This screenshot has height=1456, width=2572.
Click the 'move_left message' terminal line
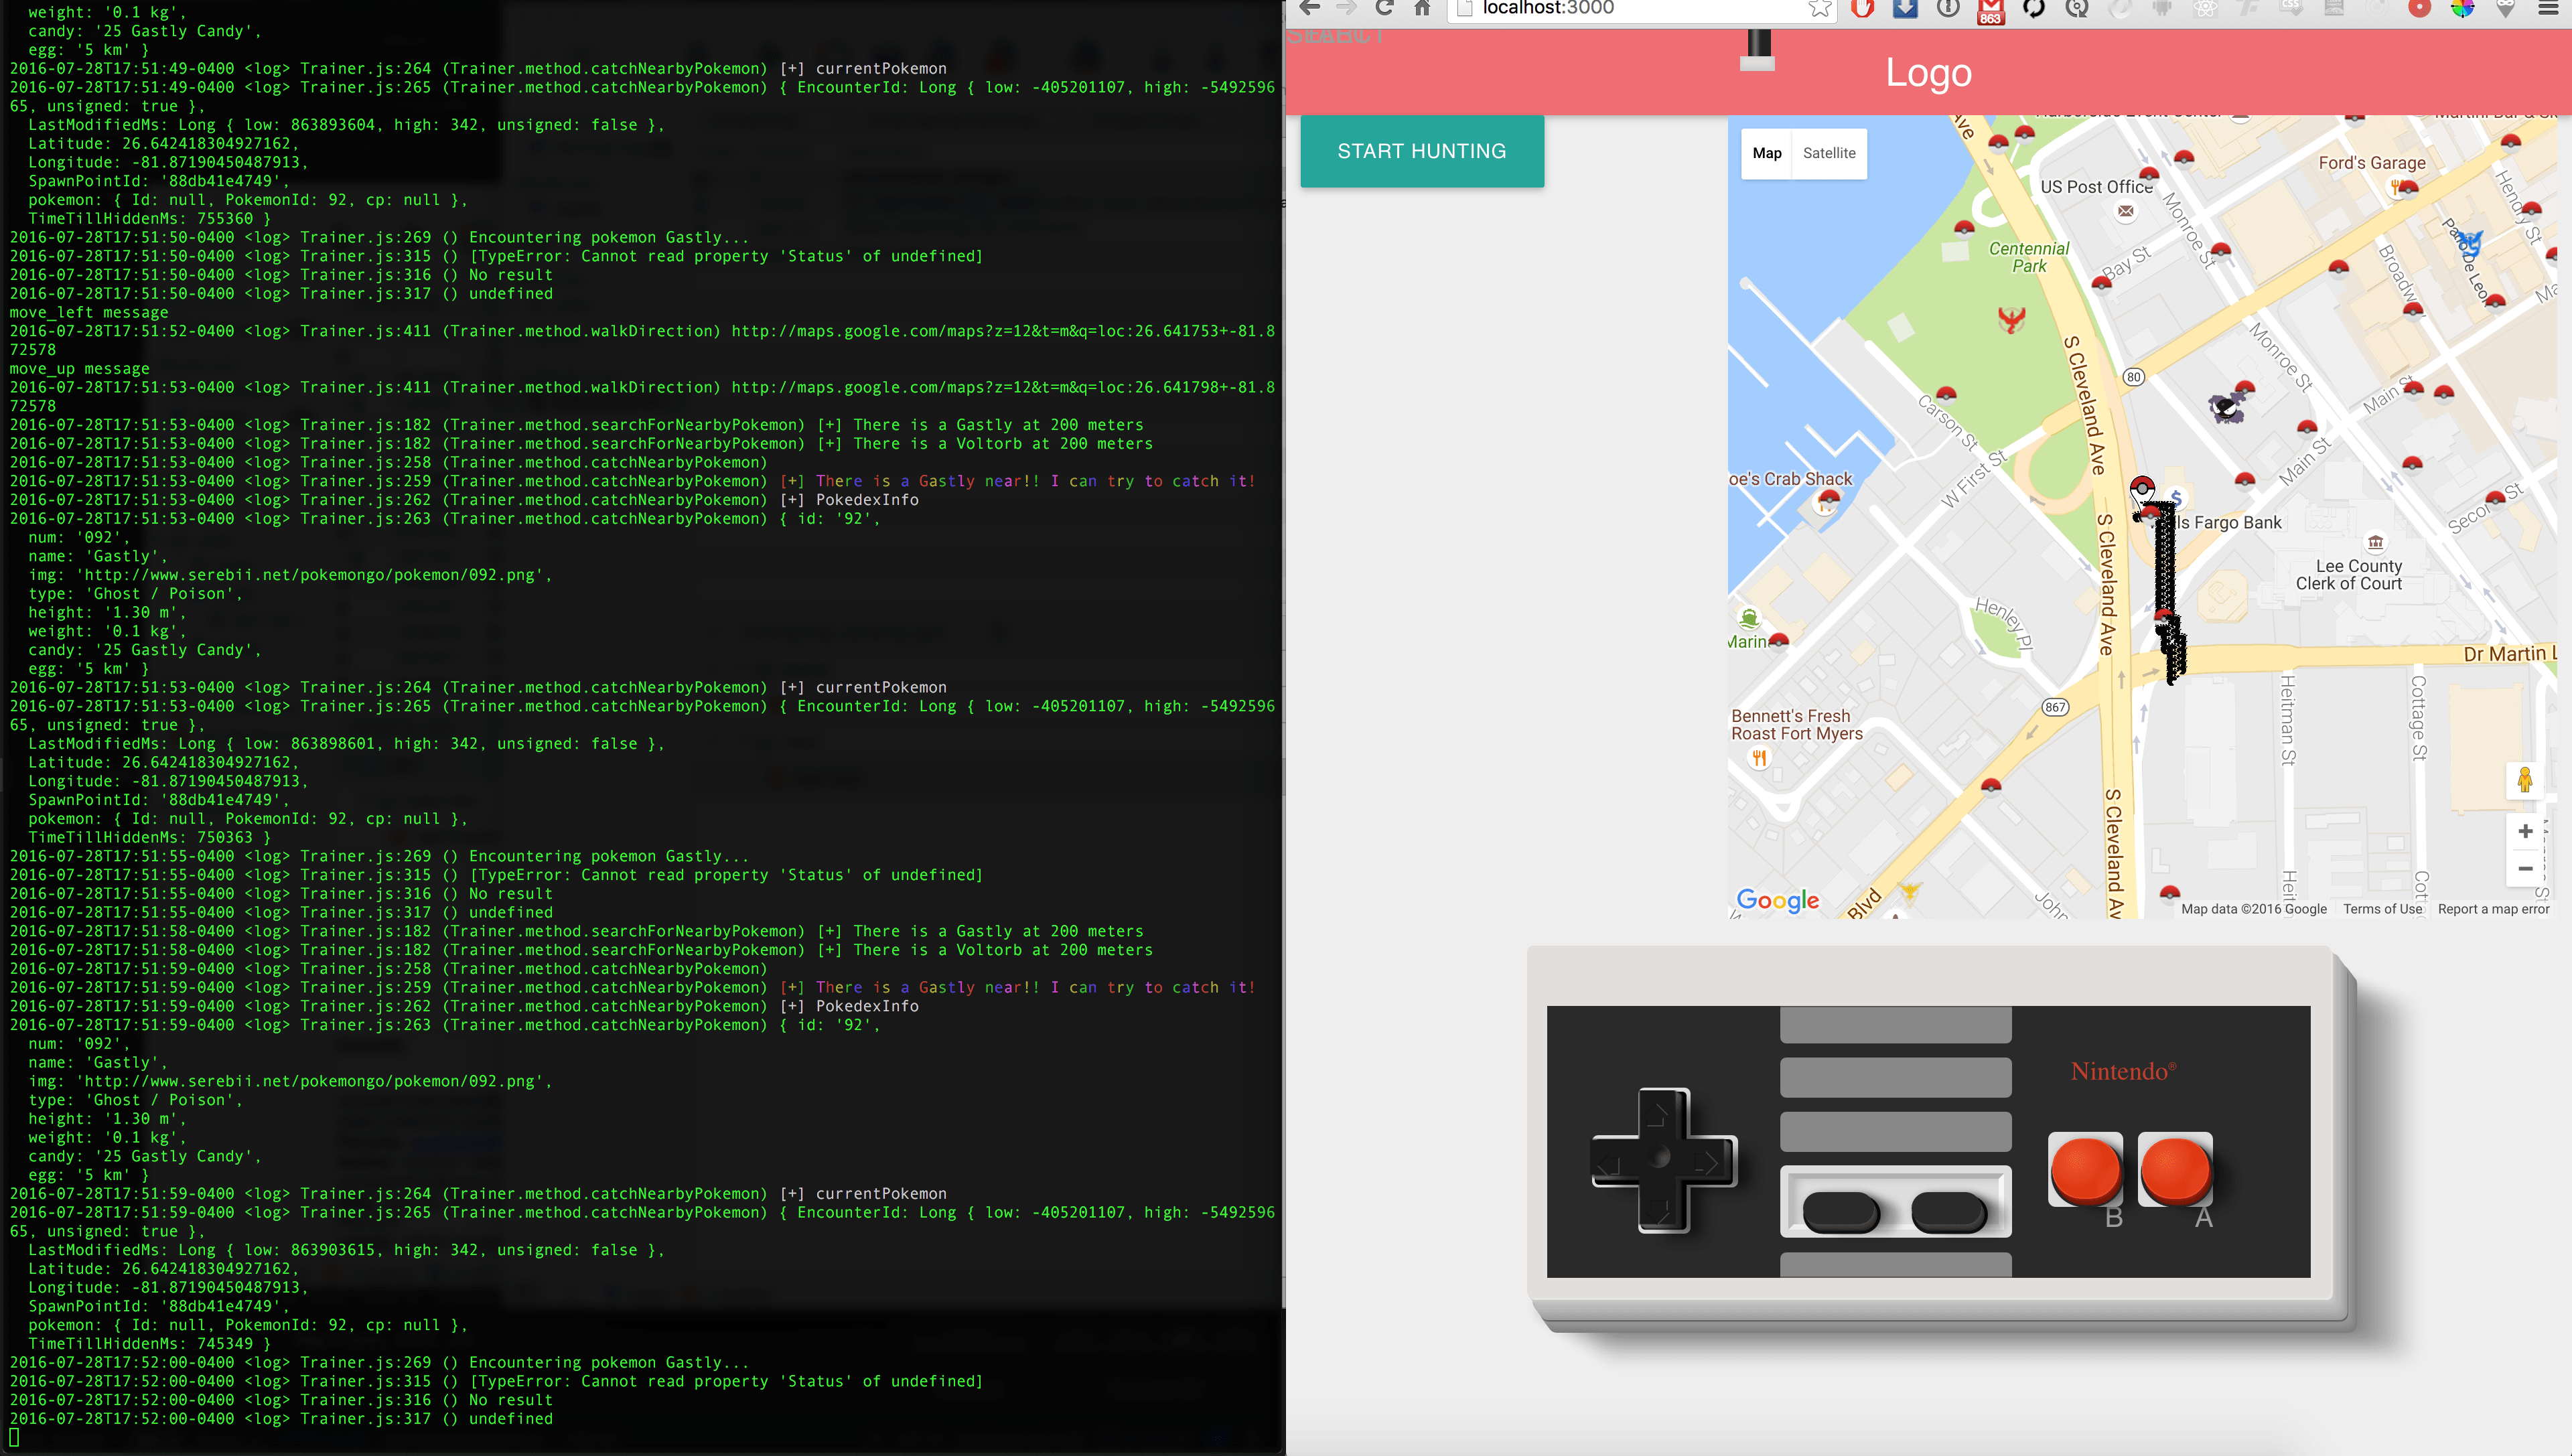88,312
